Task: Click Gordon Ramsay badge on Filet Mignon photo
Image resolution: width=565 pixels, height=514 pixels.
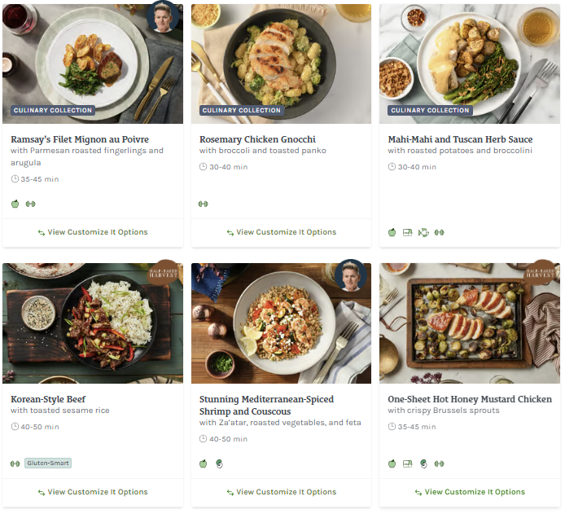Action: [x=160, y=17]
